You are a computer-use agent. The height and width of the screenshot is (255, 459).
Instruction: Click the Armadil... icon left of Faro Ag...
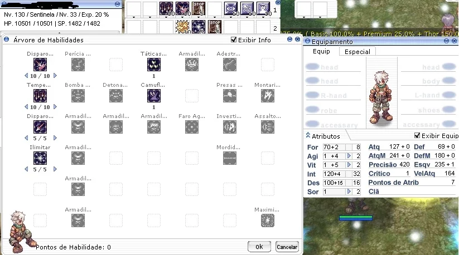point(154,127)
